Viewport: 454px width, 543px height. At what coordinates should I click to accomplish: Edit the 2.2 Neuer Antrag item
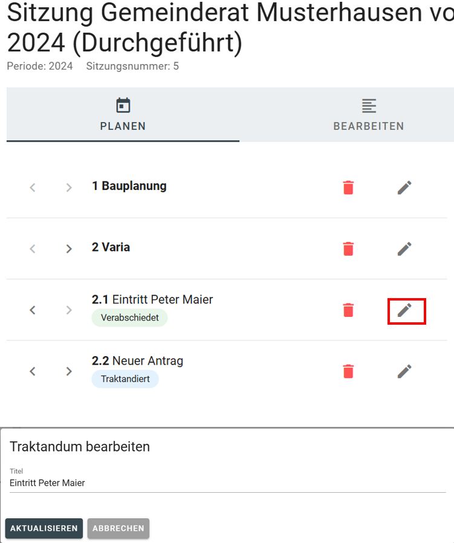[x=404, y=371]
